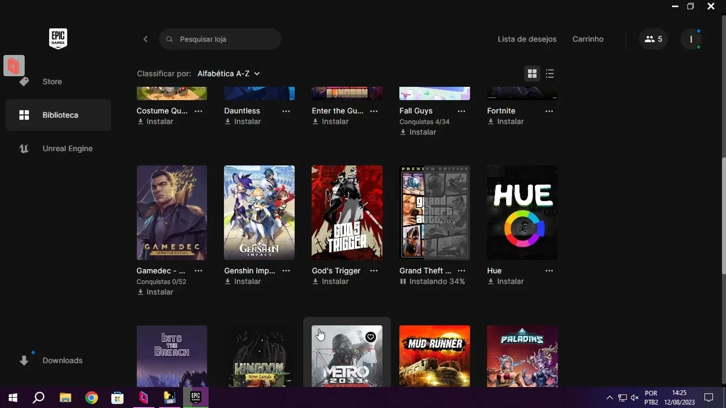
Task: Select the Hue game cover
Action: point(522,213)
